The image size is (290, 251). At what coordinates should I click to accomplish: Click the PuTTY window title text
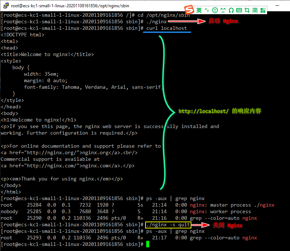tap(70, 6)
